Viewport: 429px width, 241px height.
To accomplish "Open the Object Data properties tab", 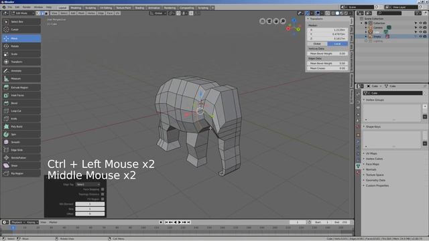I will point(358,166).
